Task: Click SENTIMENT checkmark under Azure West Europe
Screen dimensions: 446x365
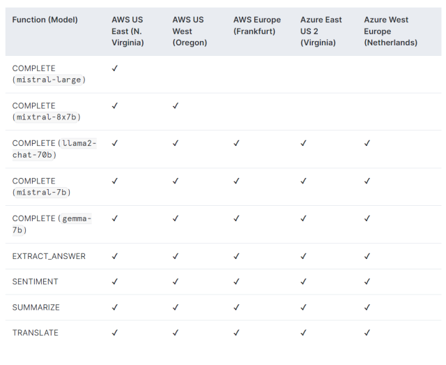Action: point(367,281)
